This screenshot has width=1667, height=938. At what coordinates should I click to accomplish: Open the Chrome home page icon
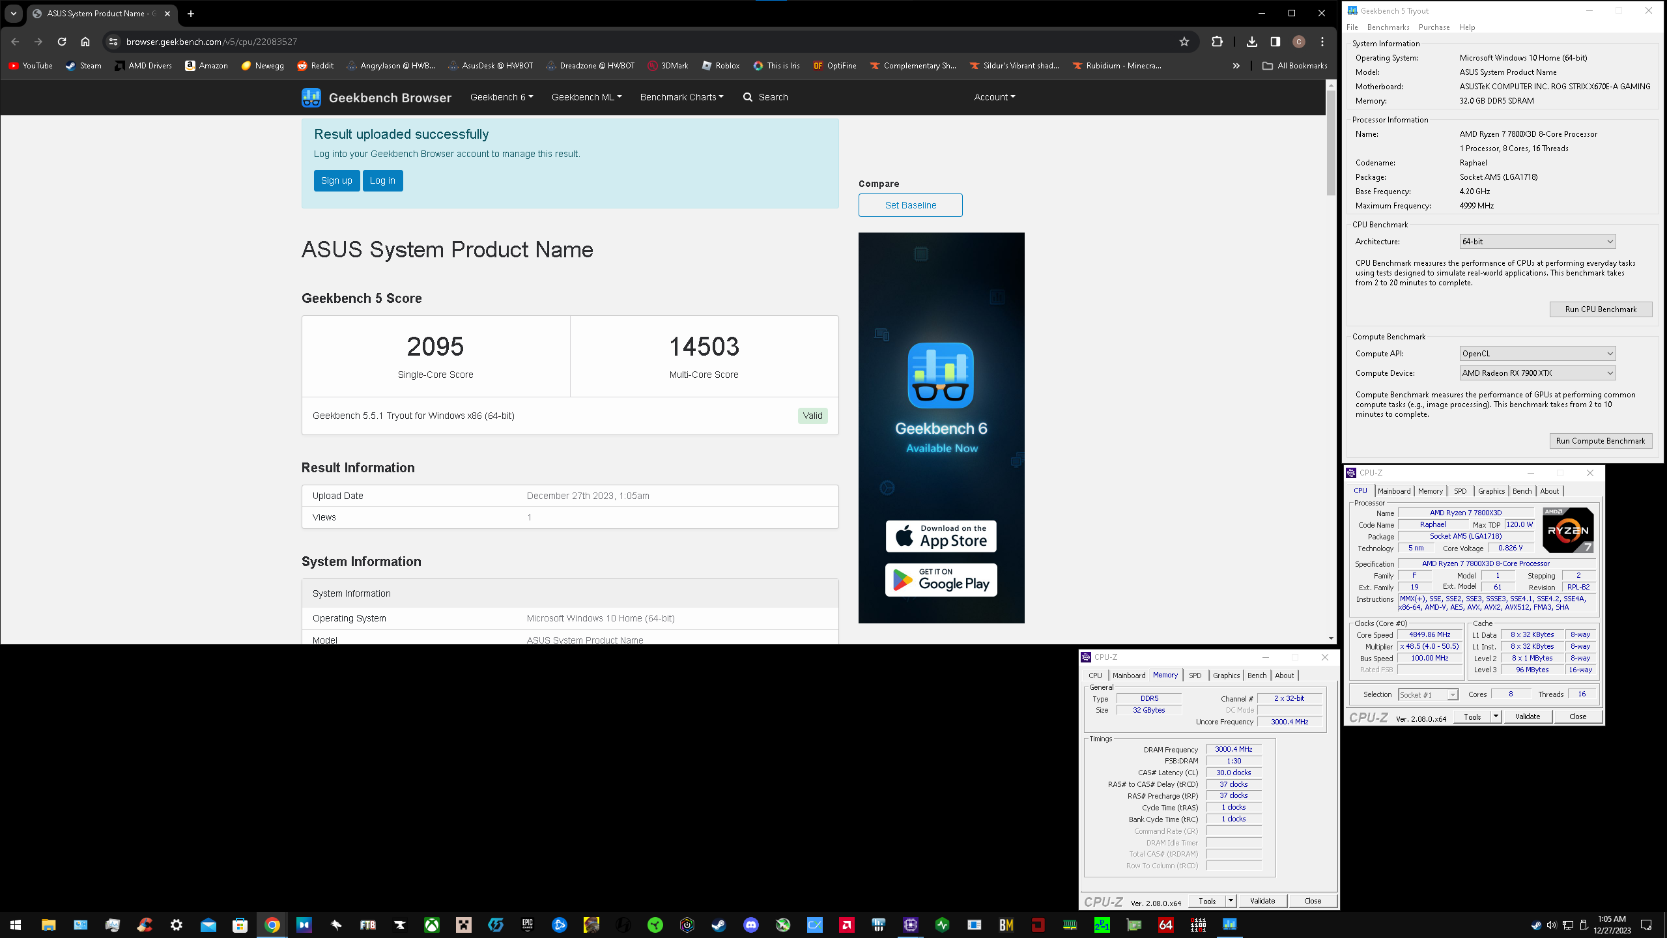[85, 42]
